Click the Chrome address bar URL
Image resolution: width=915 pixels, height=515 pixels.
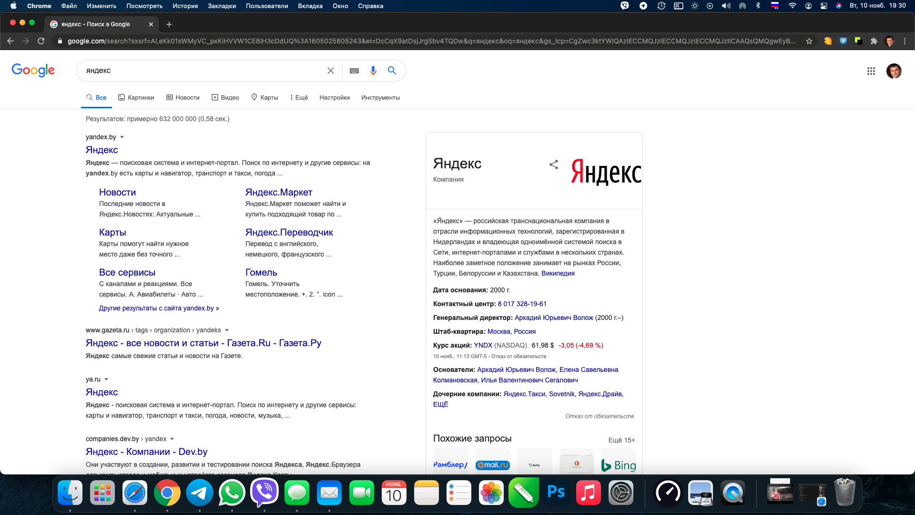tap(431, 41)
